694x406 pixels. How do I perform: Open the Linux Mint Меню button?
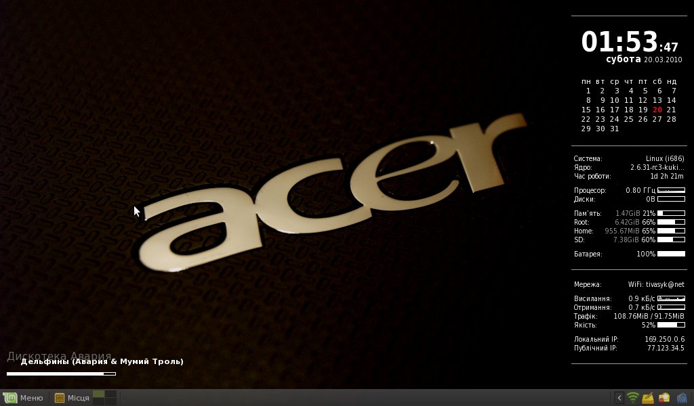click(x=23, y=398)
